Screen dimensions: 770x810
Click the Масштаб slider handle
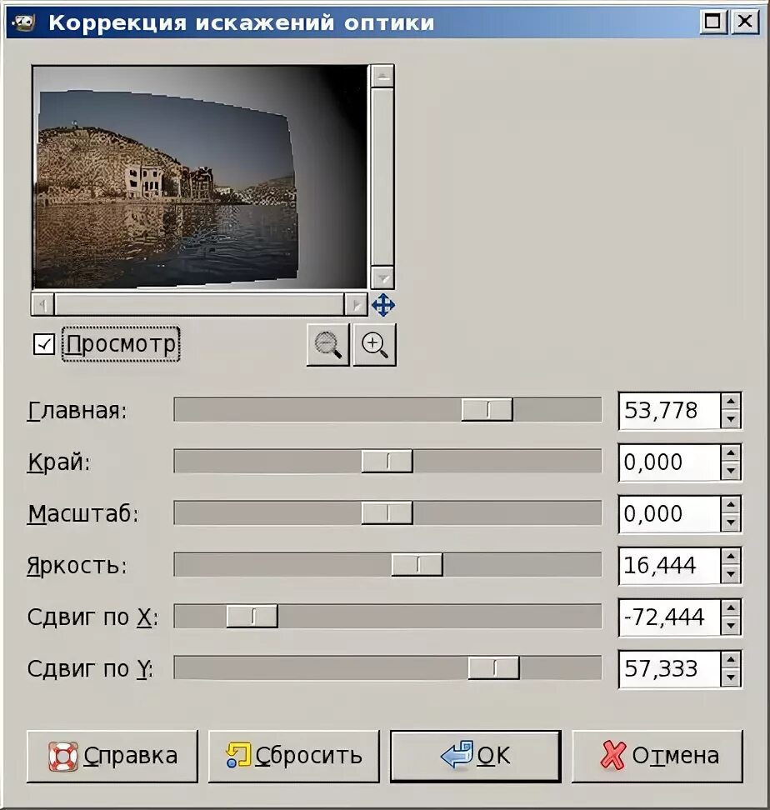click(x=387, y=513)
